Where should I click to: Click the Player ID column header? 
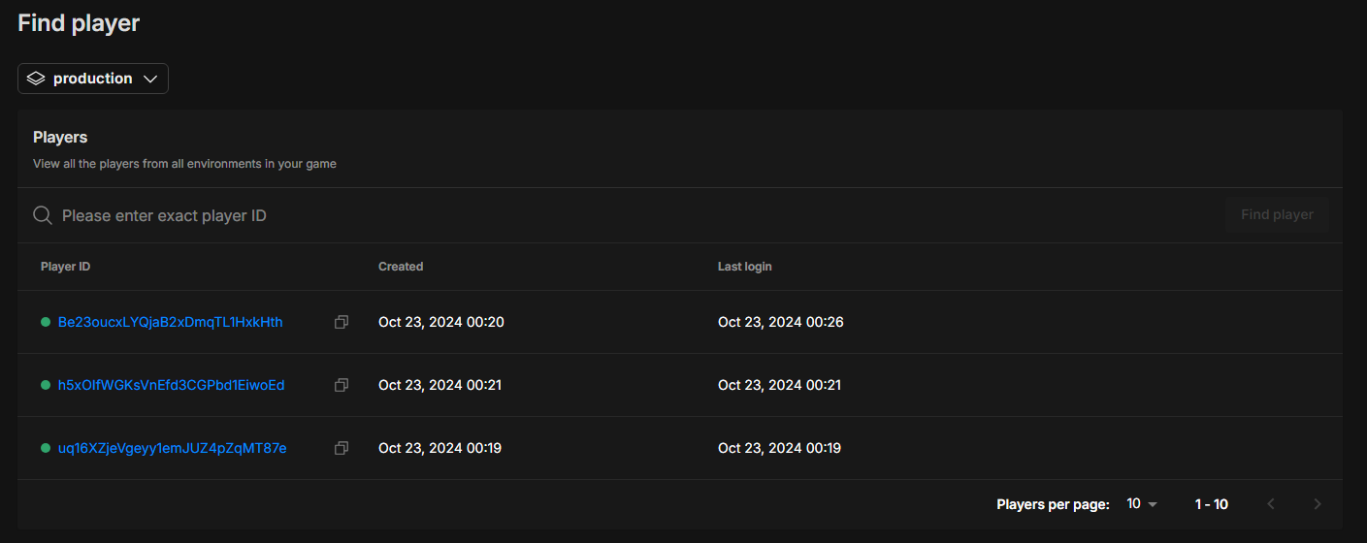coord(66,267)
